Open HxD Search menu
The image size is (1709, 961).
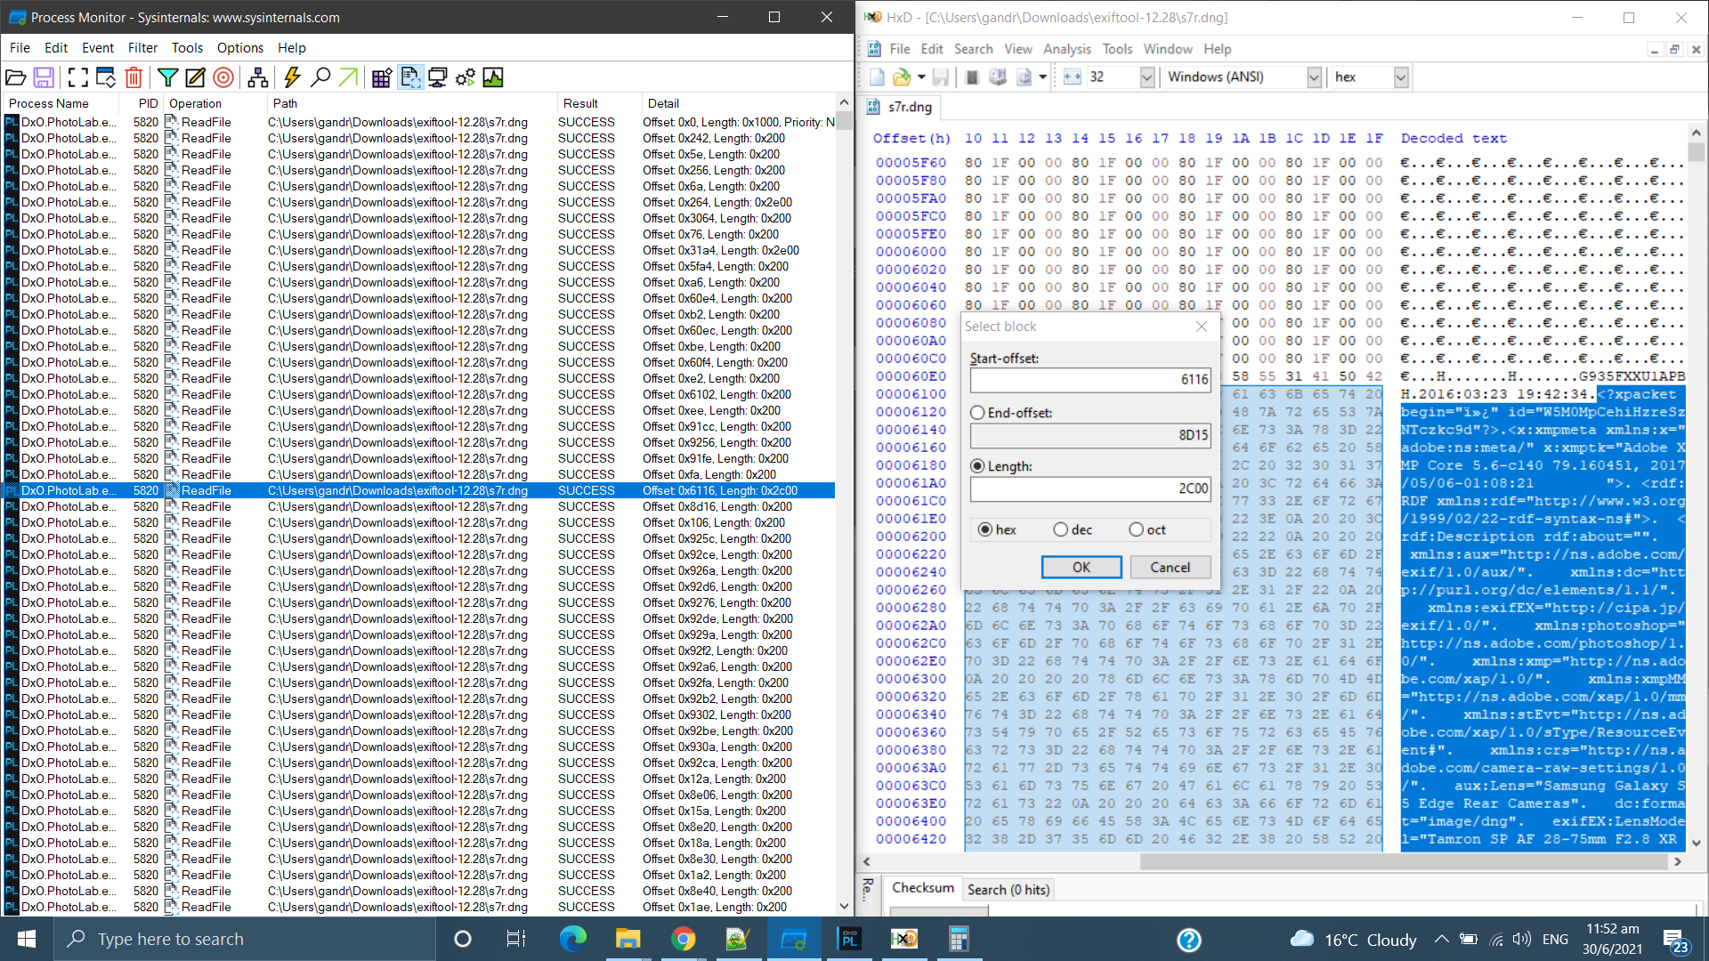(973, 49)
